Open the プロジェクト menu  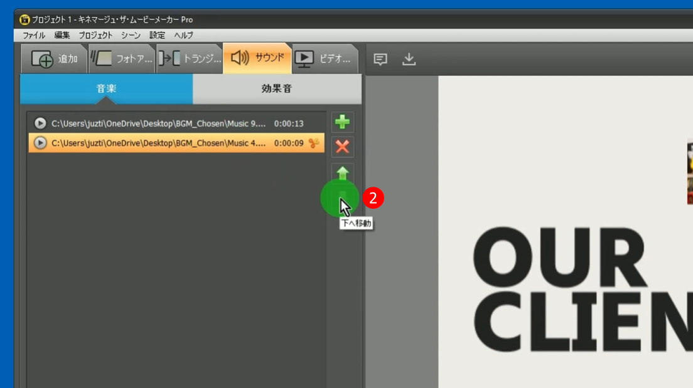click(x=95, y=35)
